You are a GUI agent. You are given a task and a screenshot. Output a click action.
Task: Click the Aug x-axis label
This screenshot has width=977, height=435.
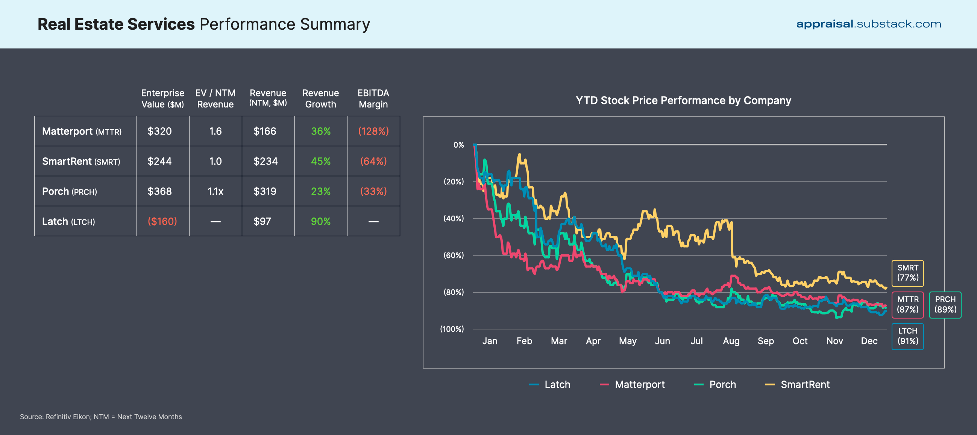[x=731, y=341]
